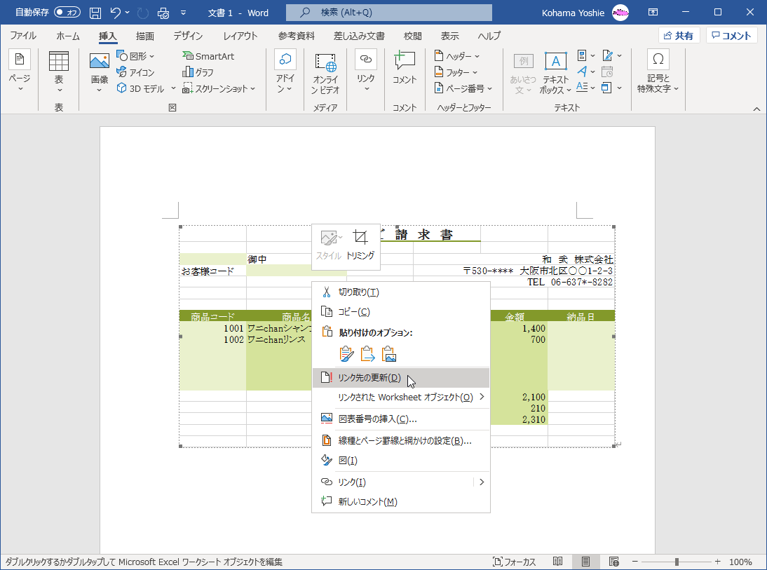Open Symbols (記号と特殊文字) menu

pyautogui.click(x=658, y=72)
